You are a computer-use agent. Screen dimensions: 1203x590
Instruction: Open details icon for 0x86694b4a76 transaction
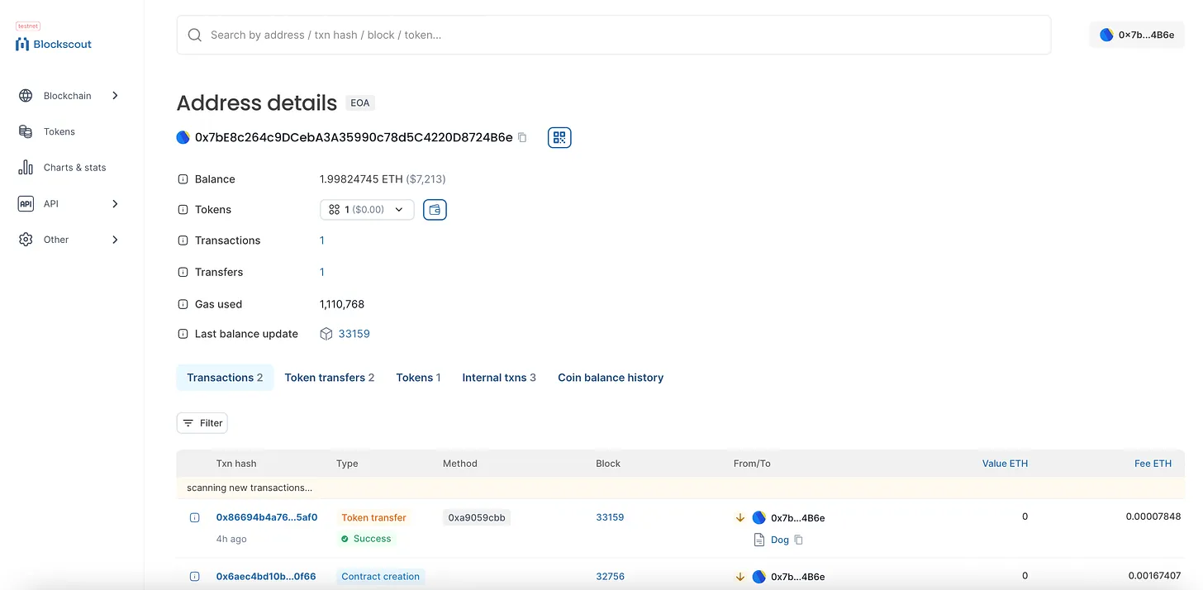195,518
